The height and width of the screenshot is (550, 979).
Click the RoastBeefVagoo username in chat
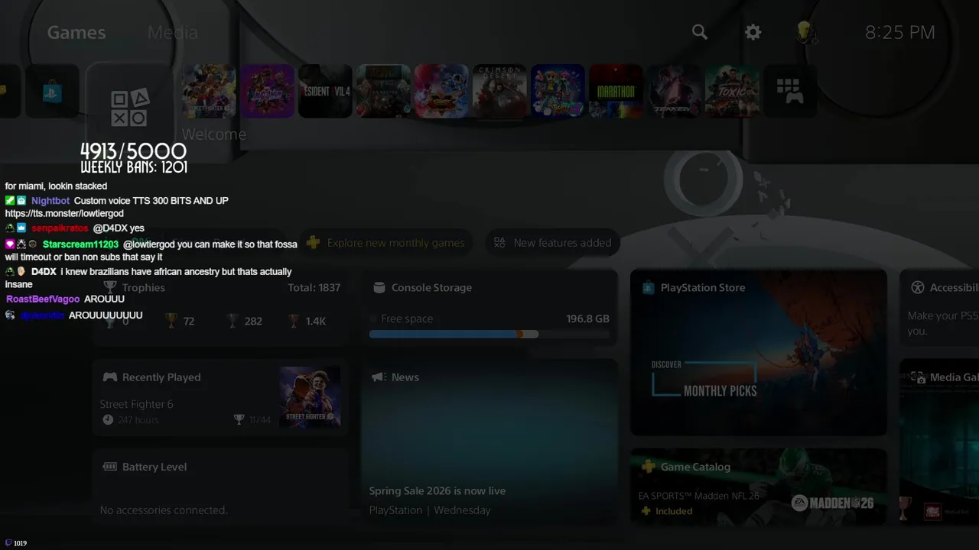coord(43,299)
